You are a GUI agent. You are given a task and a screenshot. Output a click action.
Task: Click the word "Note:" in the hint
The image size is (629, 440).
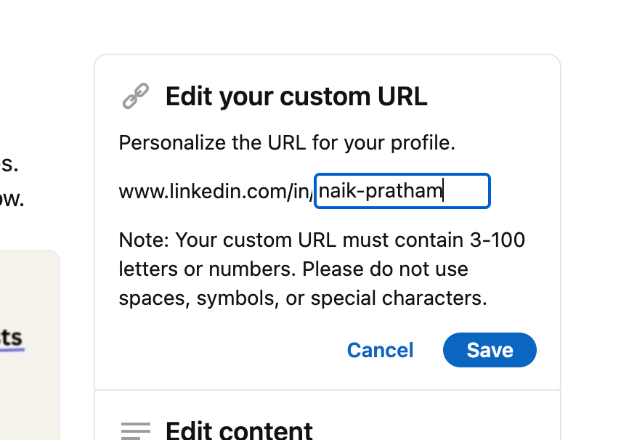pyautogui.click(x=144, y=240)
